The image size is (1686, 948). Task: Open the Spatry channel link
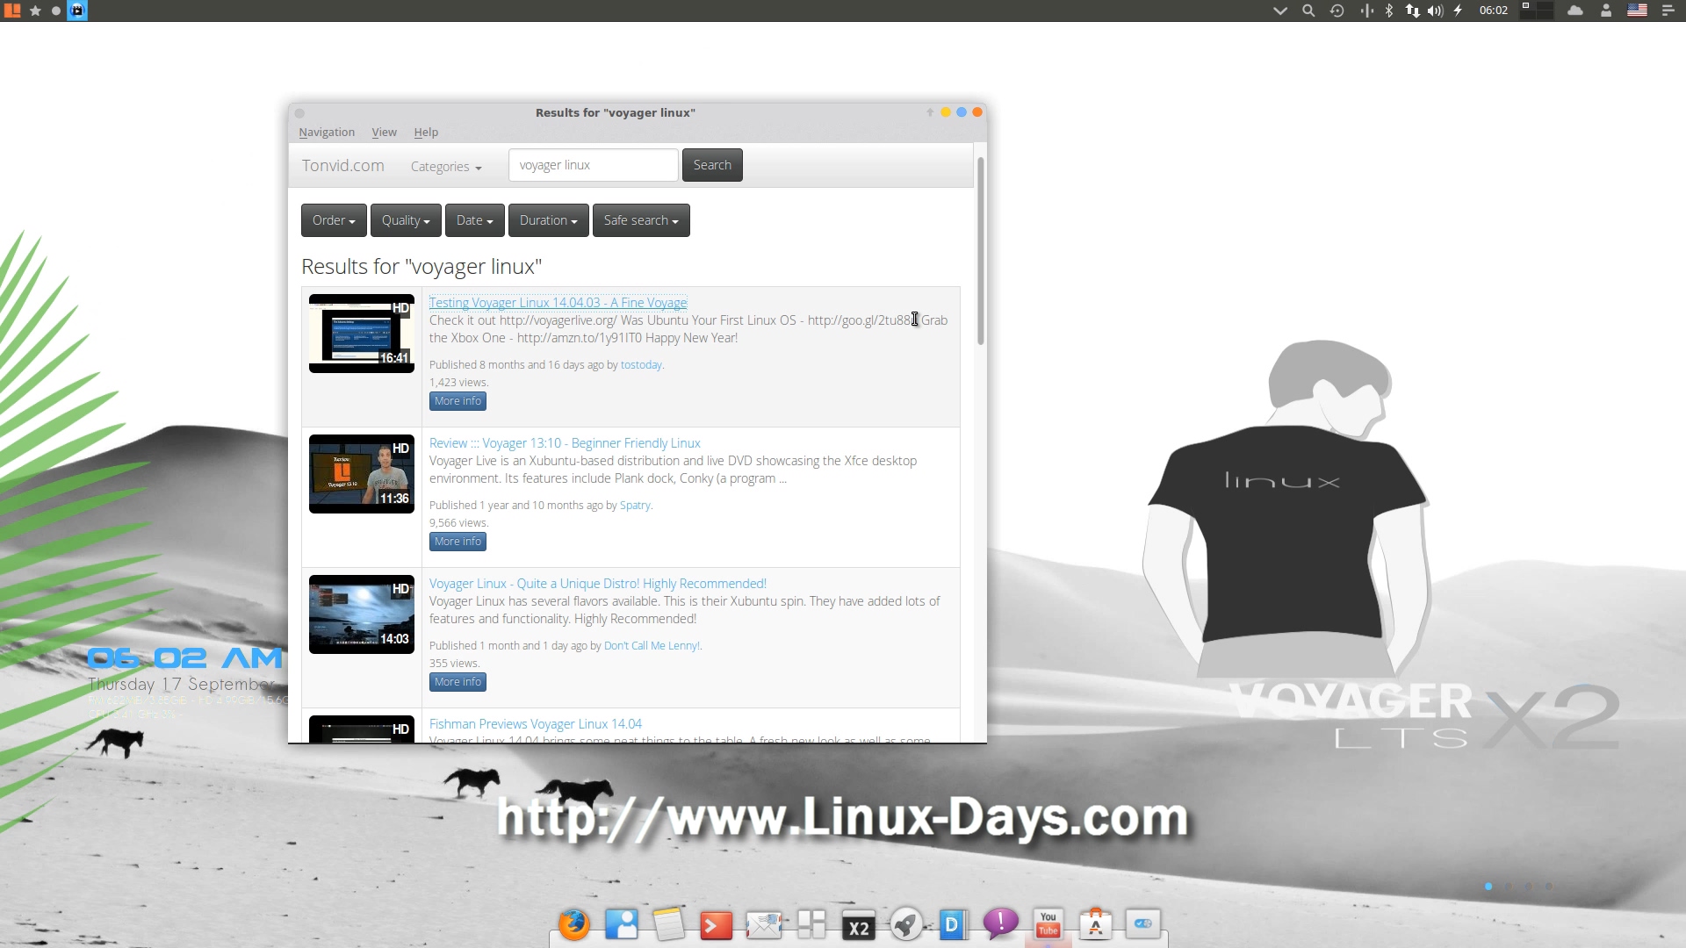635,506
